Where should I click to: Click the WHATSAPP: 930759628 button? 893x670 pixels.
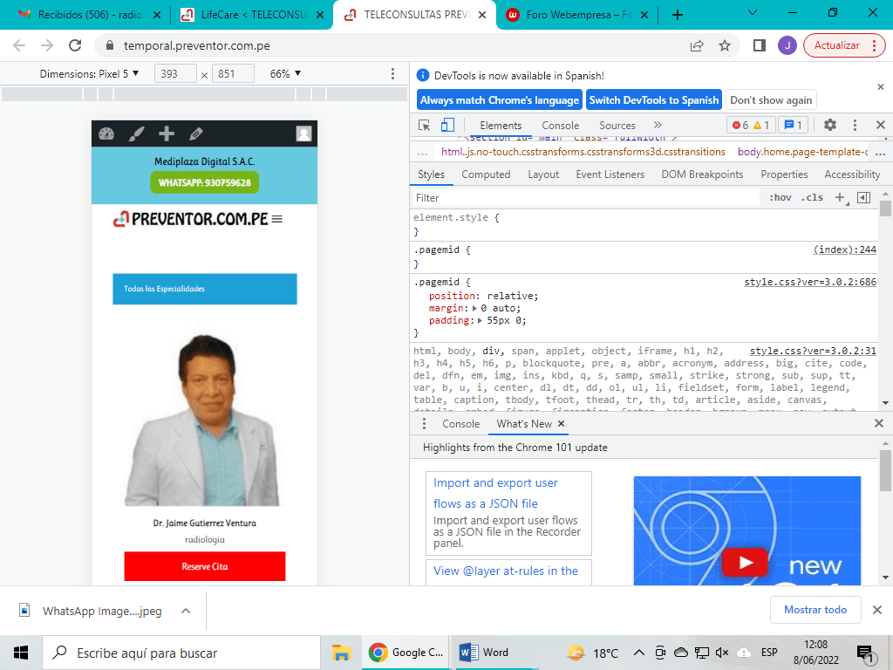pyautogui.click(x=204, y=183)
